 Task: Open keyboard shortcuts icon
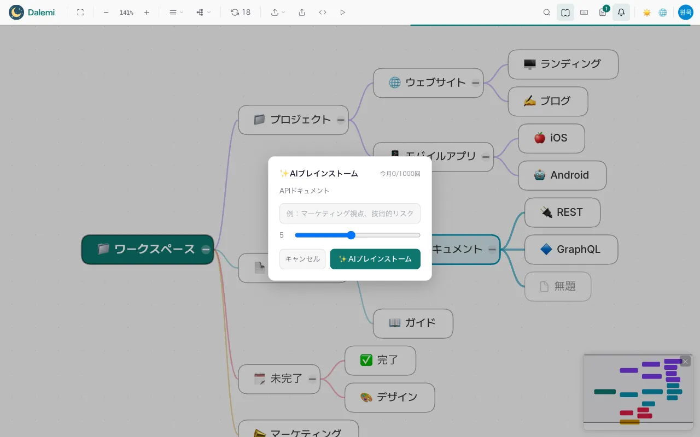[x=584, y=12]
